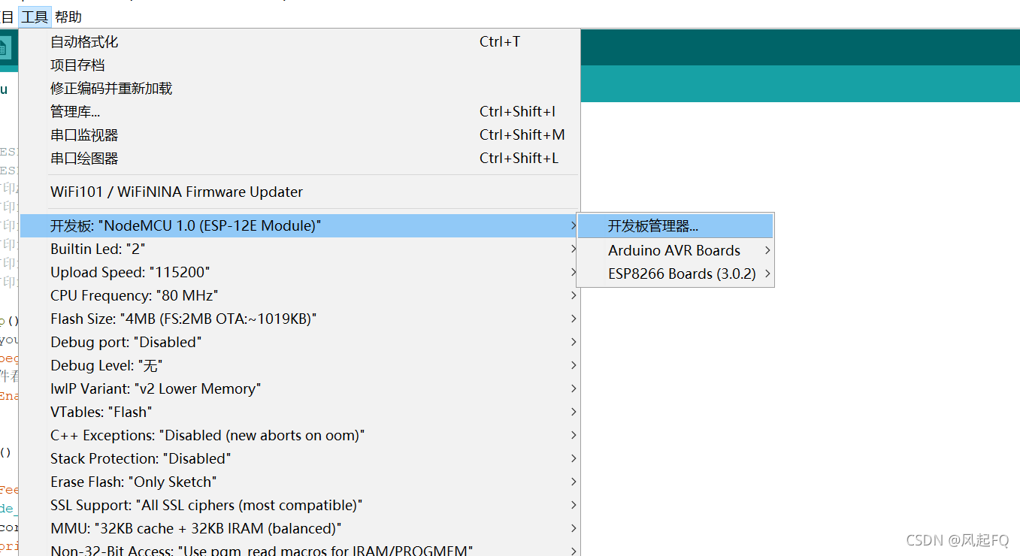Open the 工具 menu in menu bar
Screen dimensions: 1020x556
coord(35,17)
